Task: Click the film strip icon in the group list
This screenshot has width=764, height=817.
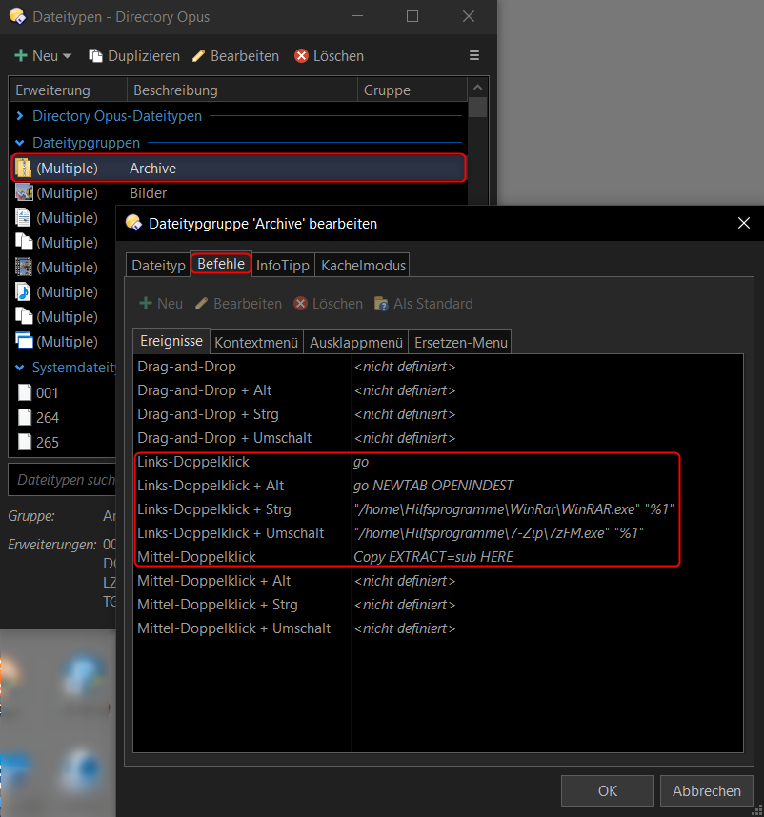Action: (x=24, y=267)
